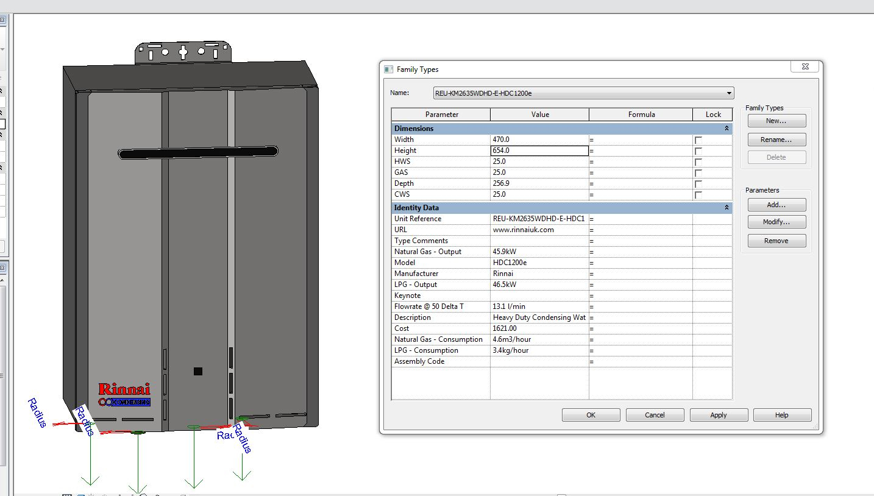The image size is (874, 496).
Task: Click the Parameter column header
Action: pos(441,115)
